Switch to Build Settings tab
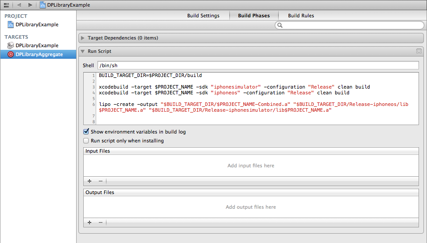 (x=203, y=16)
